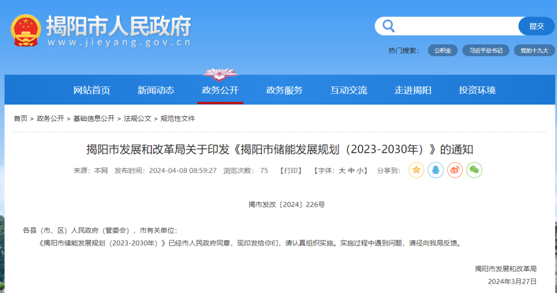557x293 pixels.
Task: Click the 分享到 label
Action: 389,170
